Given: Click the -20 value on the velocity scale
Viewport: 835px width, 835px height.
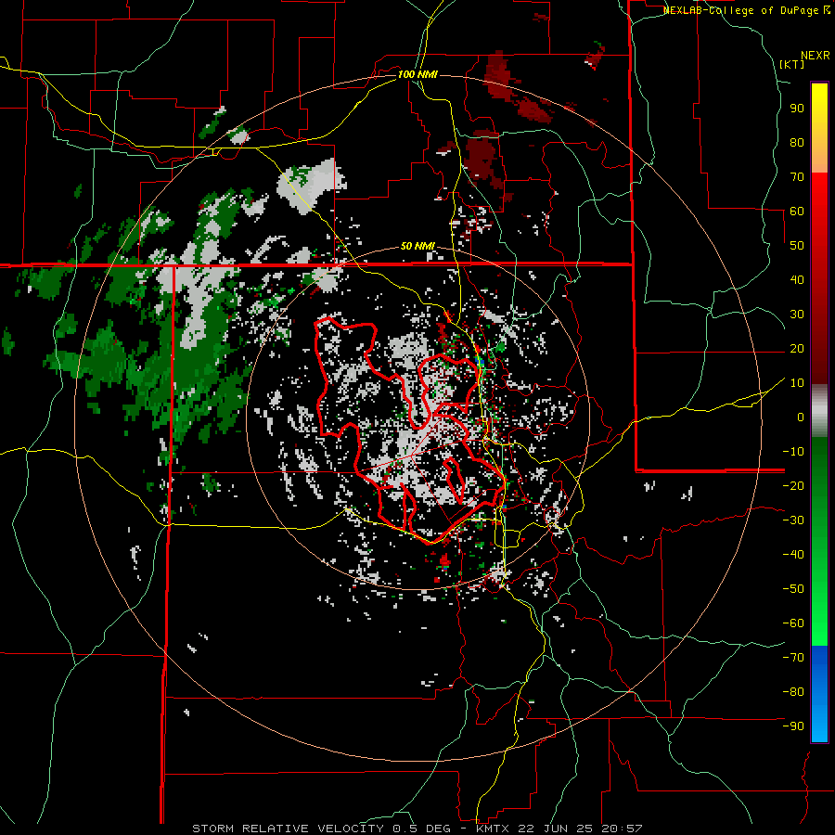Looking at the screenshot, I should click(x=793, y=486).
